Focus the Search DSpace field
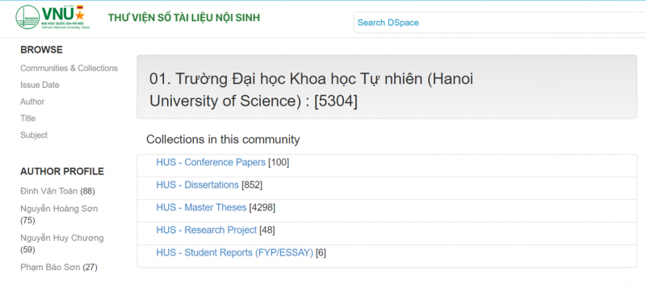This screenshot has height=291, width=646. [x=499, y=23]
